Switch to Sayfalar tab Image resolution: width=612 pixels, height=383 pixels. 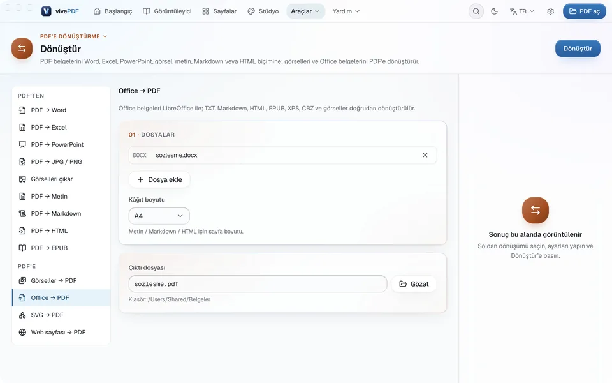(x=219, y=11)
